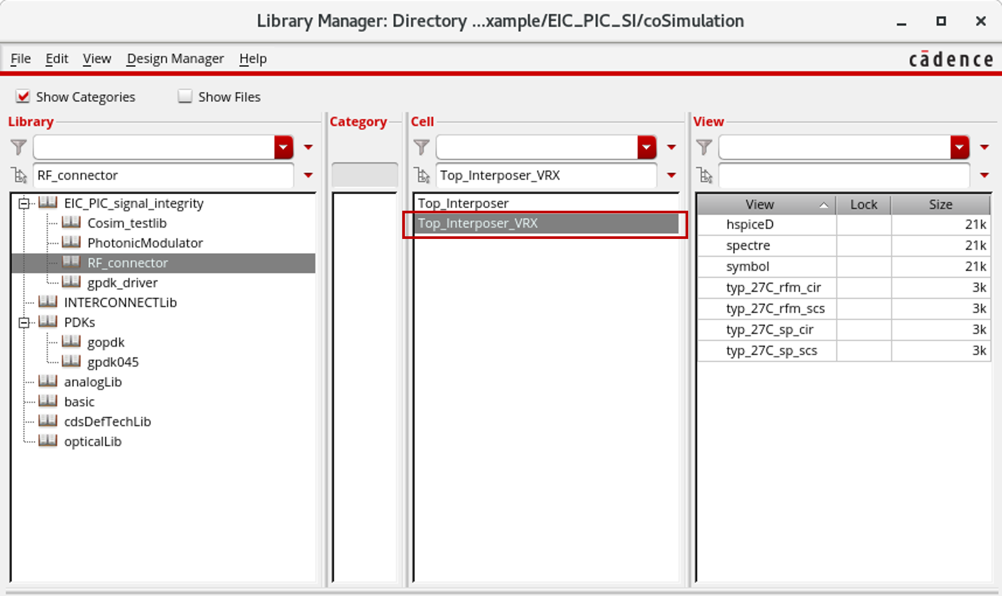The width and height of the screenshot is (1002, 596).
Task: Click the cadence logo
Action: [951, 59]
